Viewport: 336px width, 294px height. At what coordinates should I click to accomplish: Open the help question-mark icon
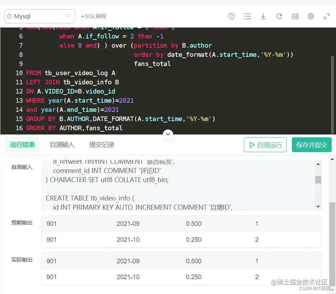coord(232,16)
